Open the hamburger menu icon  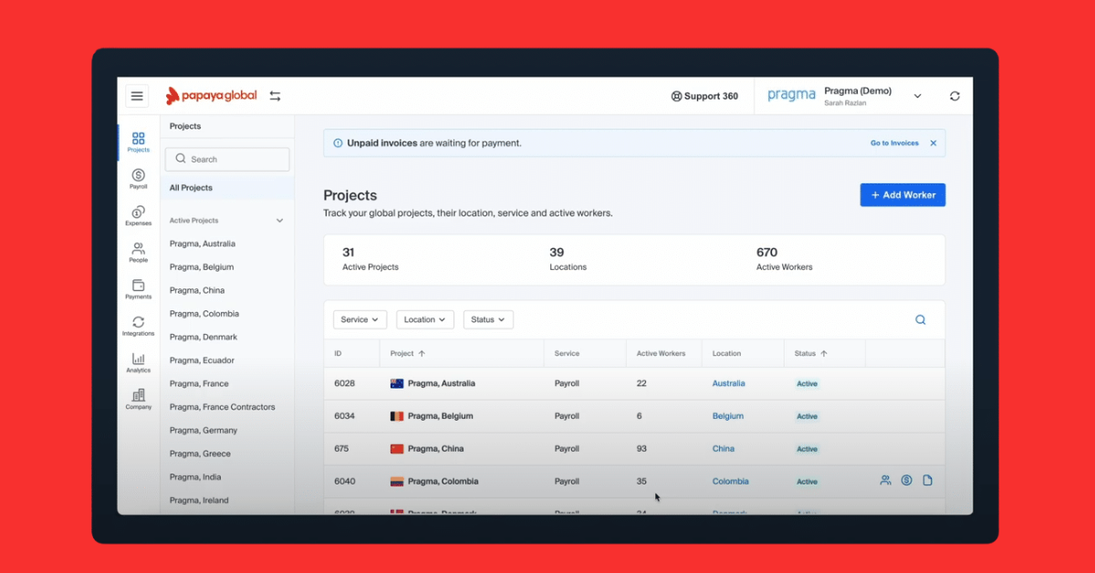[x=137, y=96]
